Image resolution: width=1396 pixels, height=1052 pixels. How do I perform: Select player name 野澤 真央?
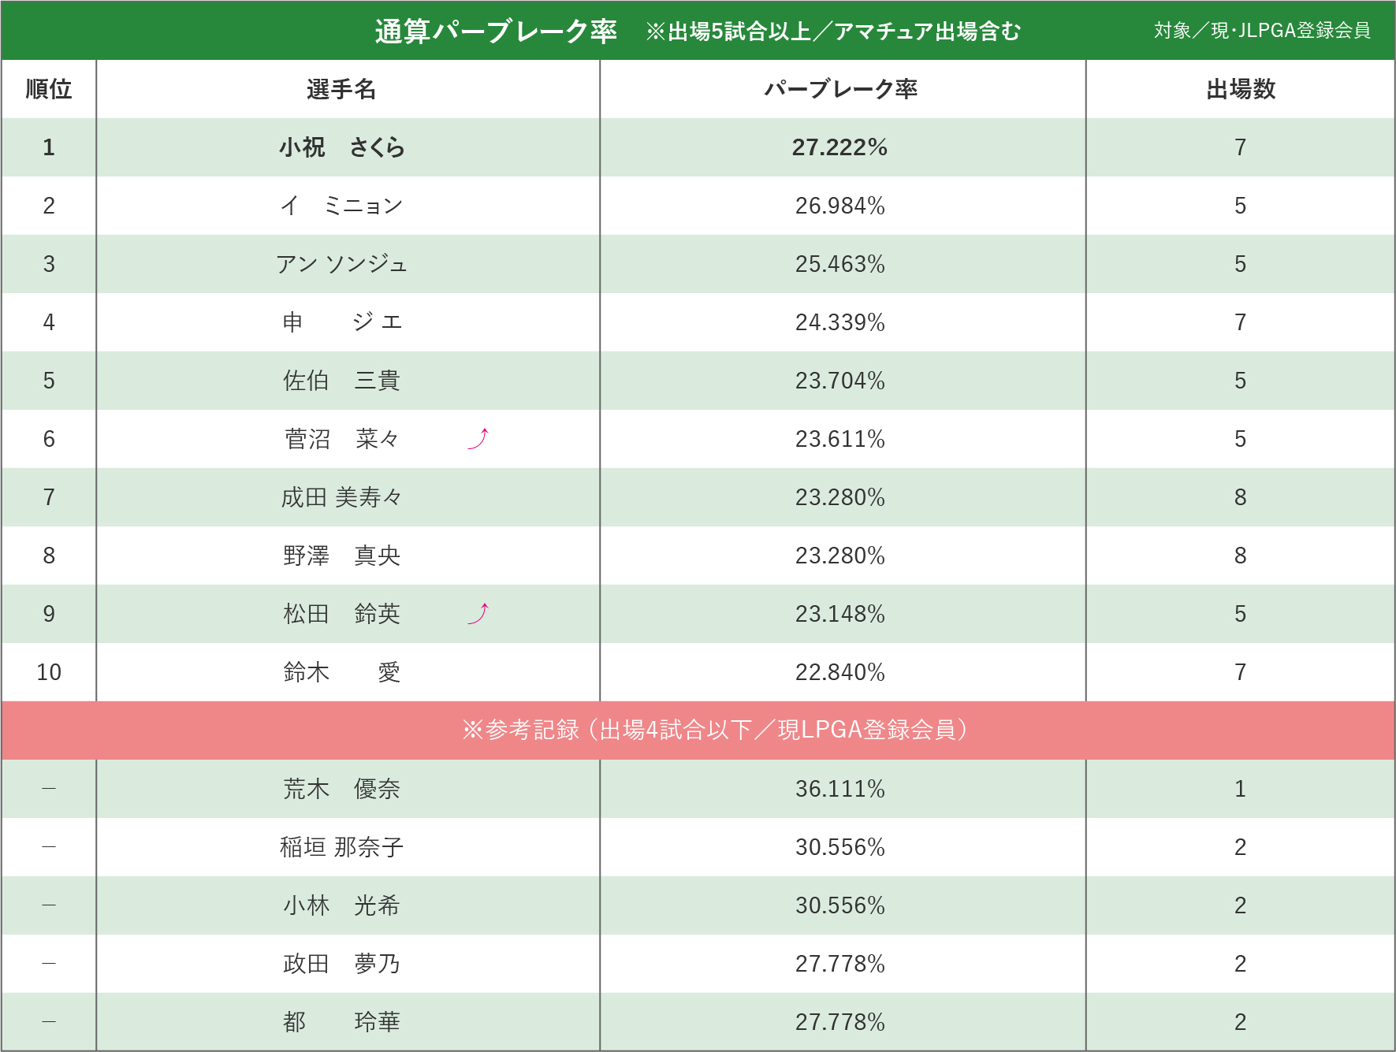pyautogui.click(x=341, y=556)
